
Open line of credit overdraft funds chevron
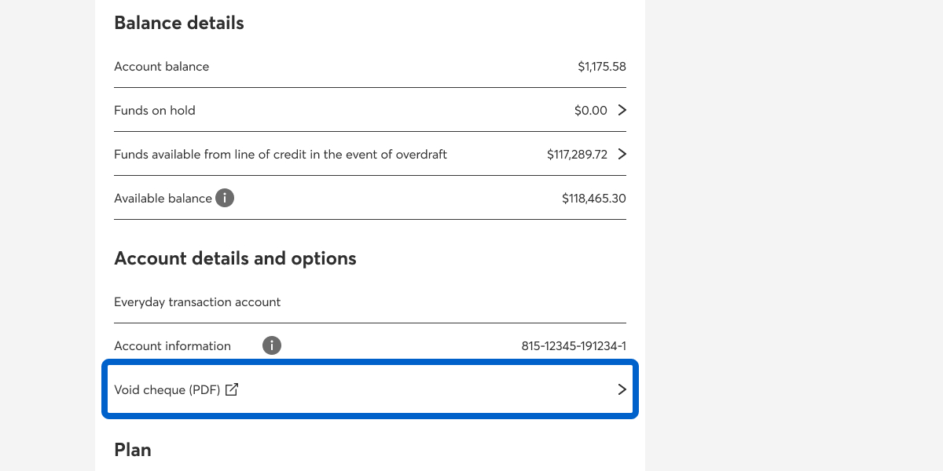[622, 154]
